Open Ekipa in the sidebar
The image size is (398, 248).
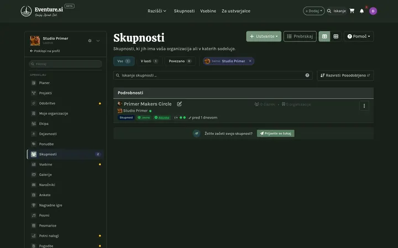click(x=65, y=123)
